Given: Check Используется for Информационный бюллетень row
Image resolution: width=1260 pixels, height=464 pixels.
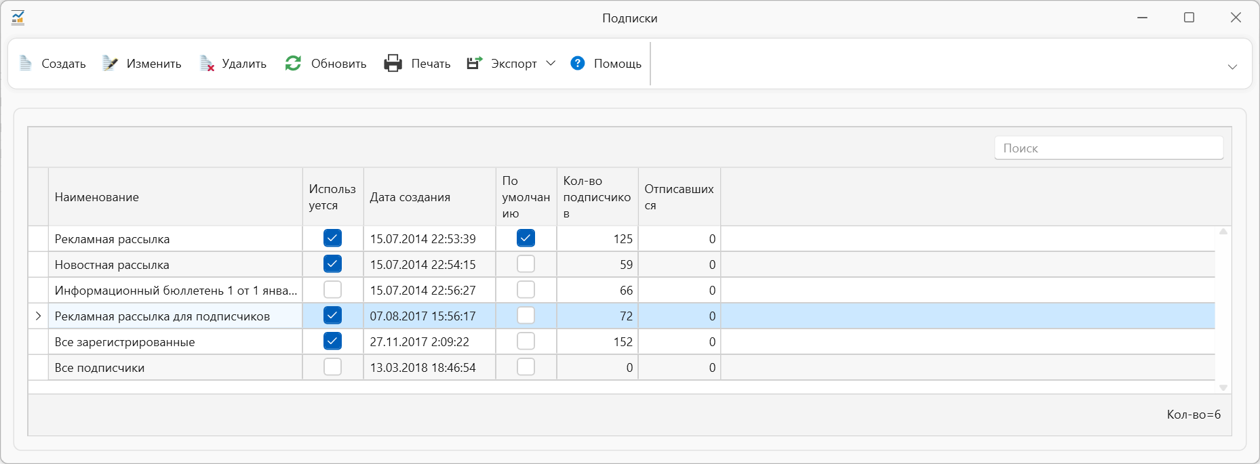Looking at the screenshot, I should coord(332,289).
